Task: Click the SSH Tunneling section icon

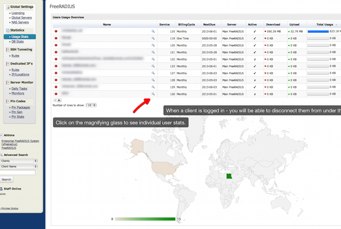Action: tap(8, 50)
